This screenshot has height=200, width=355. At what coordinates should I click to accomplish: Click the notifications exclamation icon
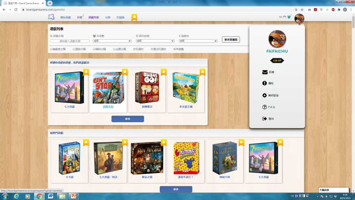coord(264,83)
